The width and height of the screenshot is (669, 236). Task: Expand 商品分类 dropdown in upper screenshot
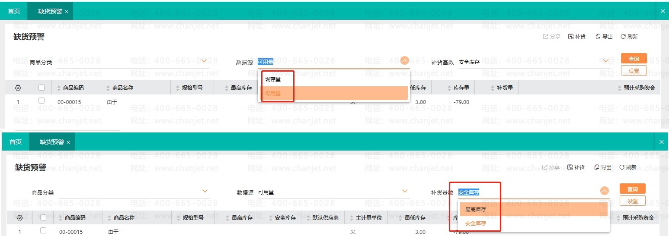(x=205, y=60)
